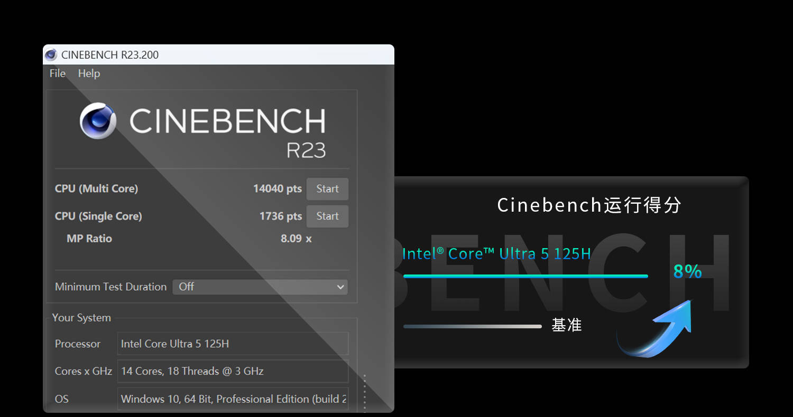Image resolution: width=793 pixels, height=417 pixels.
Task: Click the cyan Intel Core Ultra 5 progress bar
Action: [x=525, y=276]
